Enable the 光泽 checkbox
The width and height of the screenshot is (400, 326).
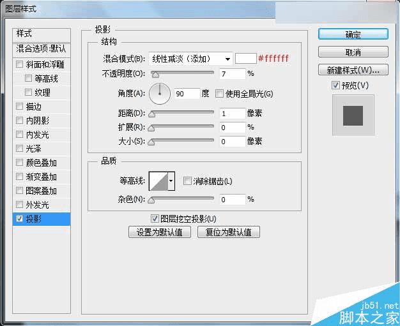click(19, 148)
